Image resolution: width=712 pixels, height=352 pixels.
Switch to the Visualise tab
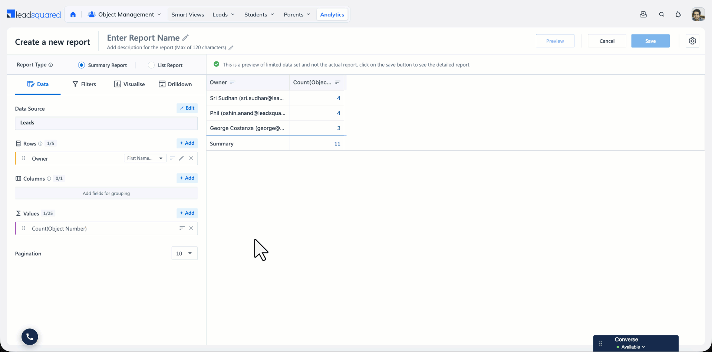coord(129,84)
